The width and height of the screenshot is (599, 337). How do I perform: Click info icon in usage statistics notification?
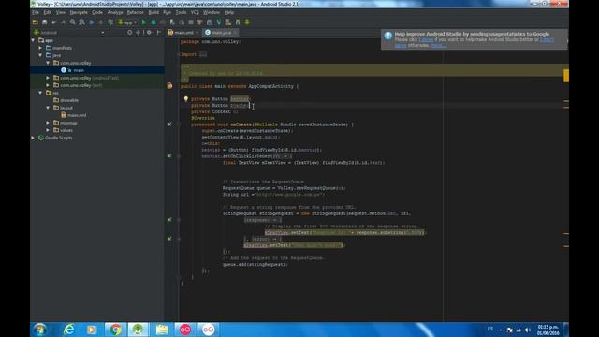[388, 36]
